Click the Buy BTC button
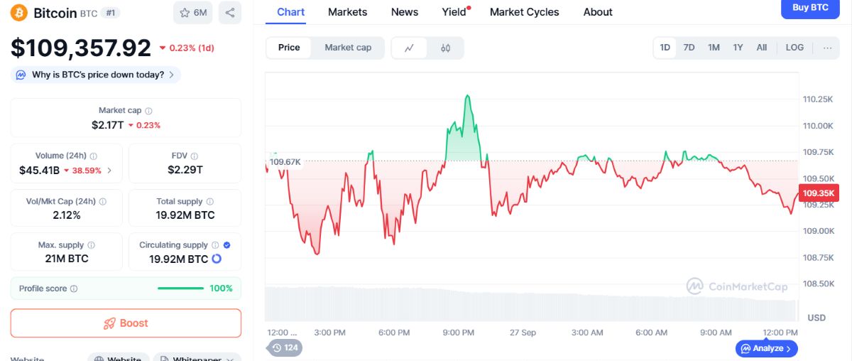 [x=810, y=8]
